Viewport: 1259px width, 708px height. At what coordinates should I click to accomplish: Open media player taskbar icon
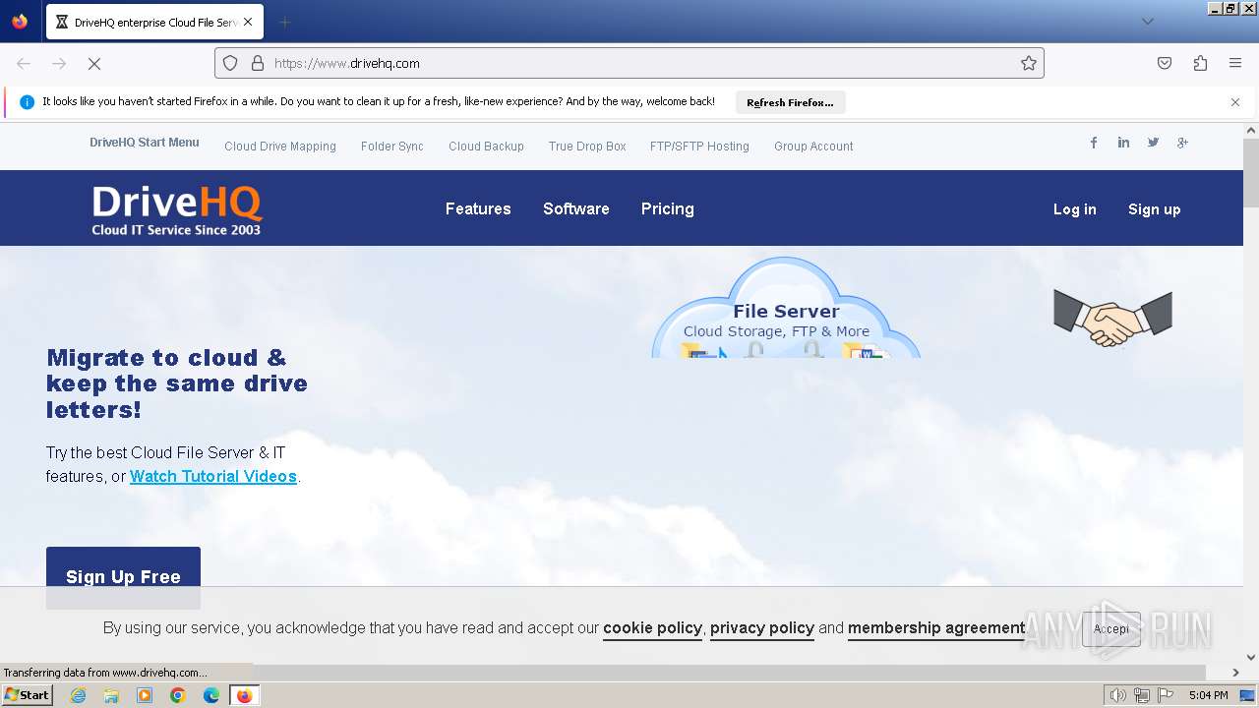tap(145, 695)
